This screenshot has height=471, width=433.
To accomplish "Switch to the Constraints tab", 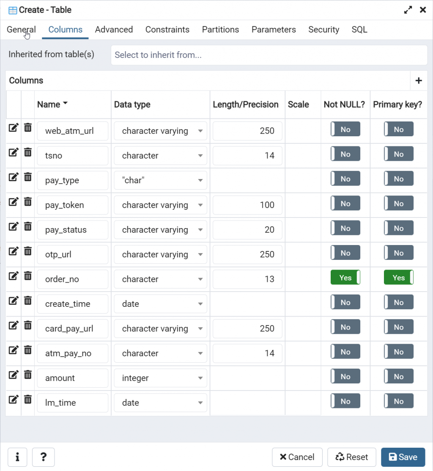I will [x=167, y=30].
